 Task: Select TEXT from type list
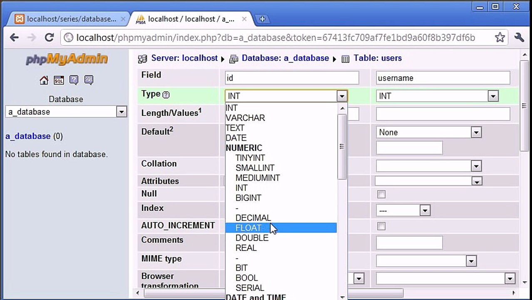pos(281,128)
